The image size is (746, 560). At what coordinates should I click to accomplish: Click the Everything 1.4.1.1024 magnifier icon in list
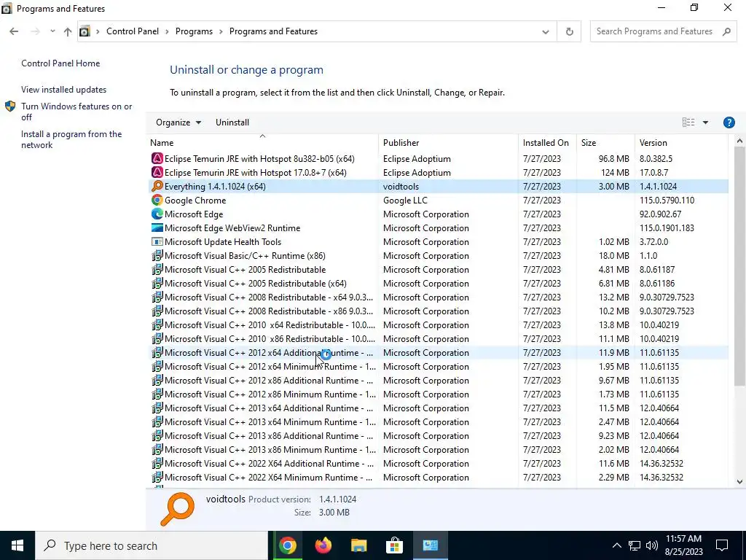(x=157, y=186)
